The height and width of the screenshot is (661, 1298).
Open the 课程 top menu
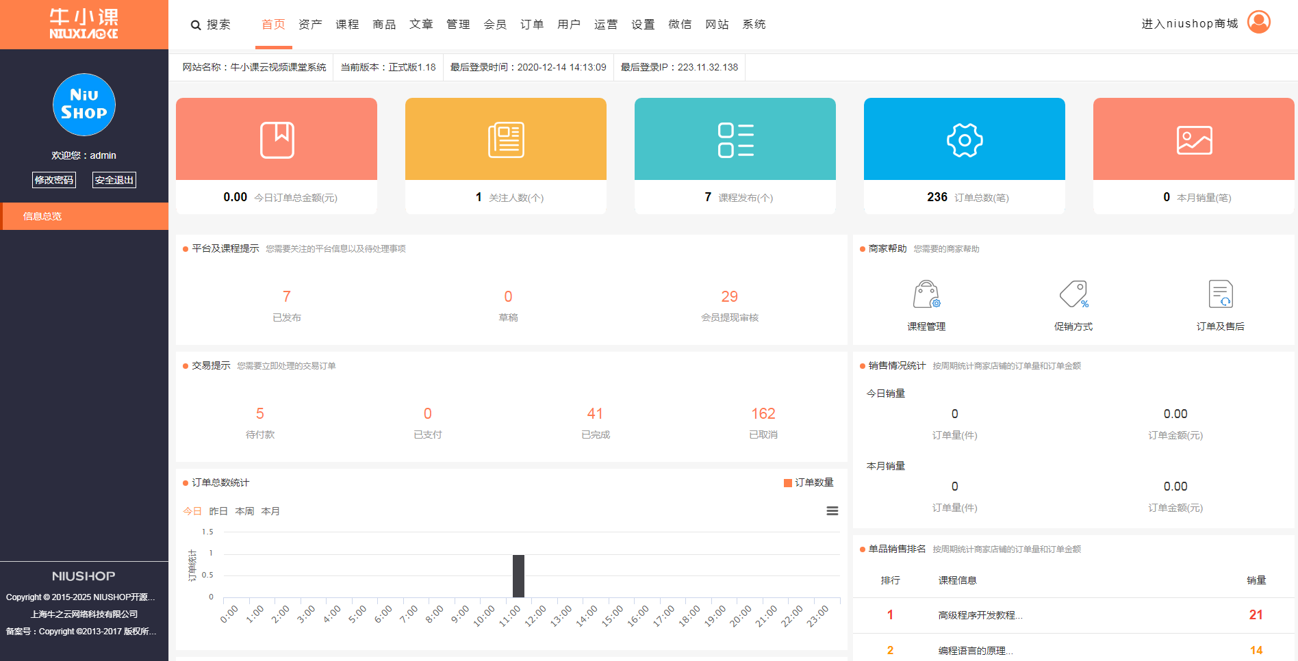pos(347,25)
